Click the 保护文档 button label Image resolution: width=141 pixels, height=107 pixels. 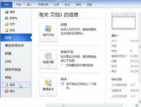48,35
